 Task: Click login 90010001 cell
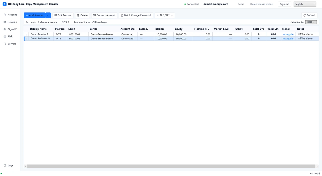click(x=75, y=34)
